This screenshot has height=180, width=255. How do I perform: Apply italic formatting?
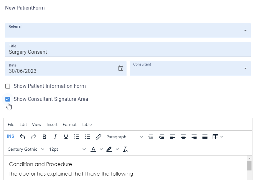(x=55, y=137)
